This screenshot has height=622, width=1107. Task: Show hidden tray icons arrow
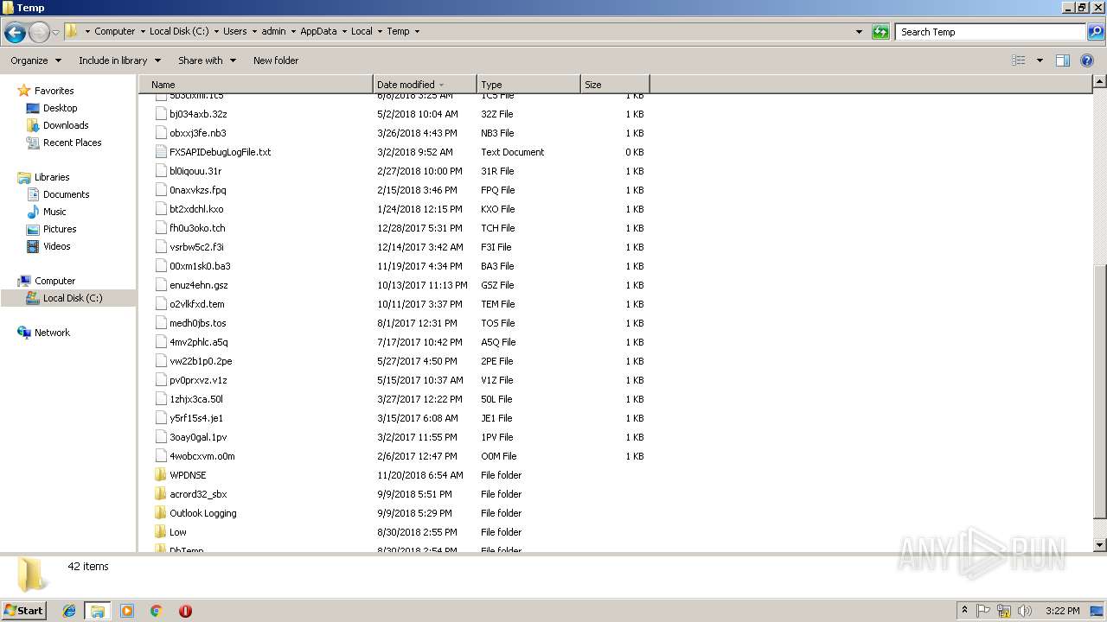click(964, 611)
